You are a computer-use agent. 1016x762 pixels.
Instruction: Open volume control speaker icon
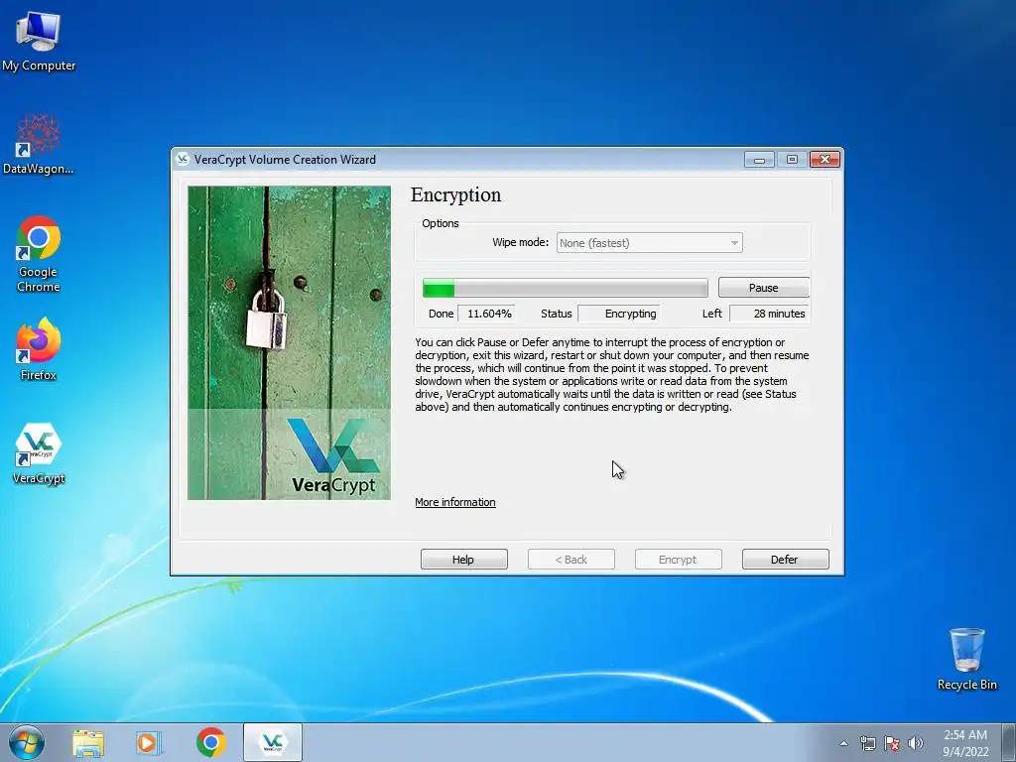click(x=916, y=743)
